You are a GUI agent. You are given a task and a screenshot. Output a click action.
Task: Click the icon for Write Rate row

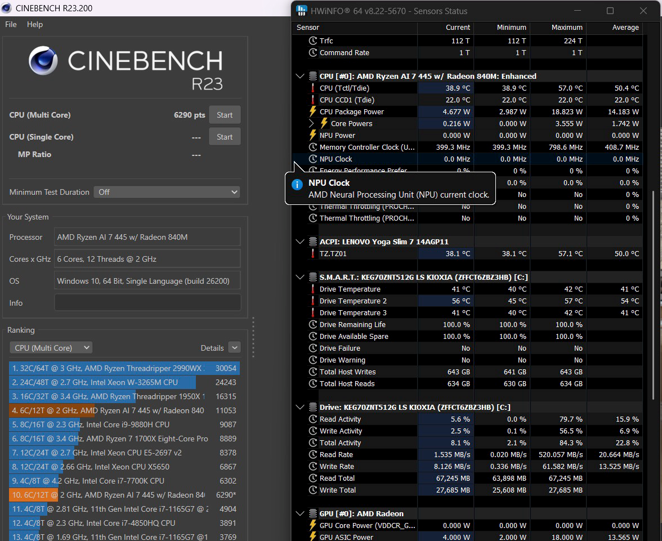(x=313, y=466)
